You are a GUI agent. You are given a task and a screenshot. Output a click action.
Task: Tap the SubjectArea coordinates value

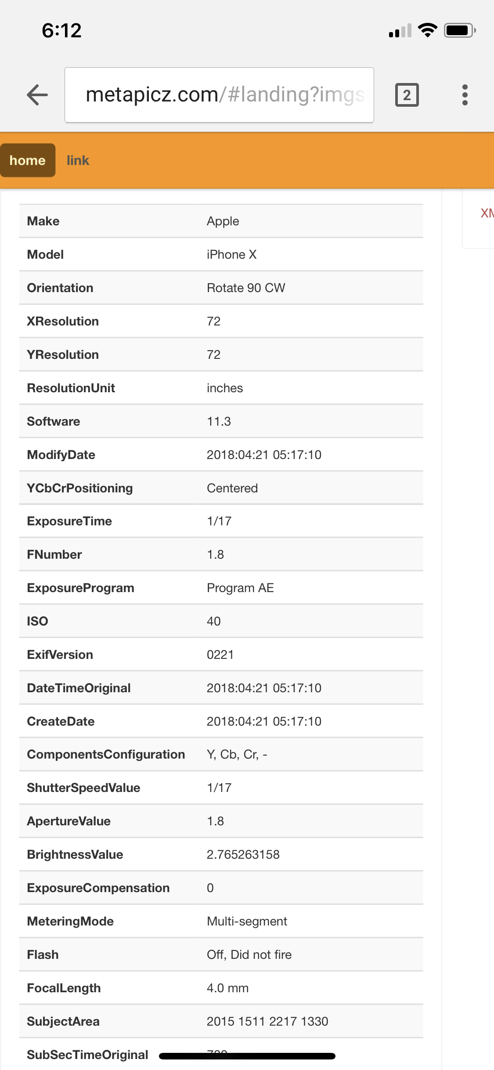(x=267, y=1021)
